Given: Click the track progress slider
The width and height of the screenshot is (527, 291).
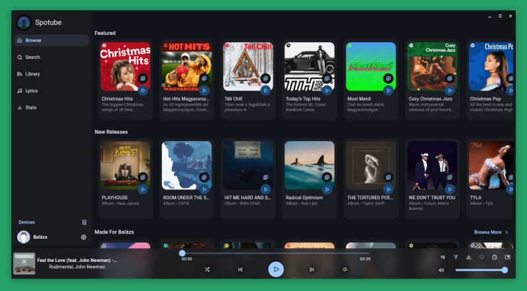Looking at the screenshot, I should coord(275,253).
